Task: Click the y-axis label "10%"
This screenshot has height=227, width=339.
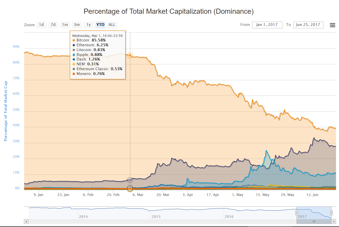Action: click(x=16, y=173)
